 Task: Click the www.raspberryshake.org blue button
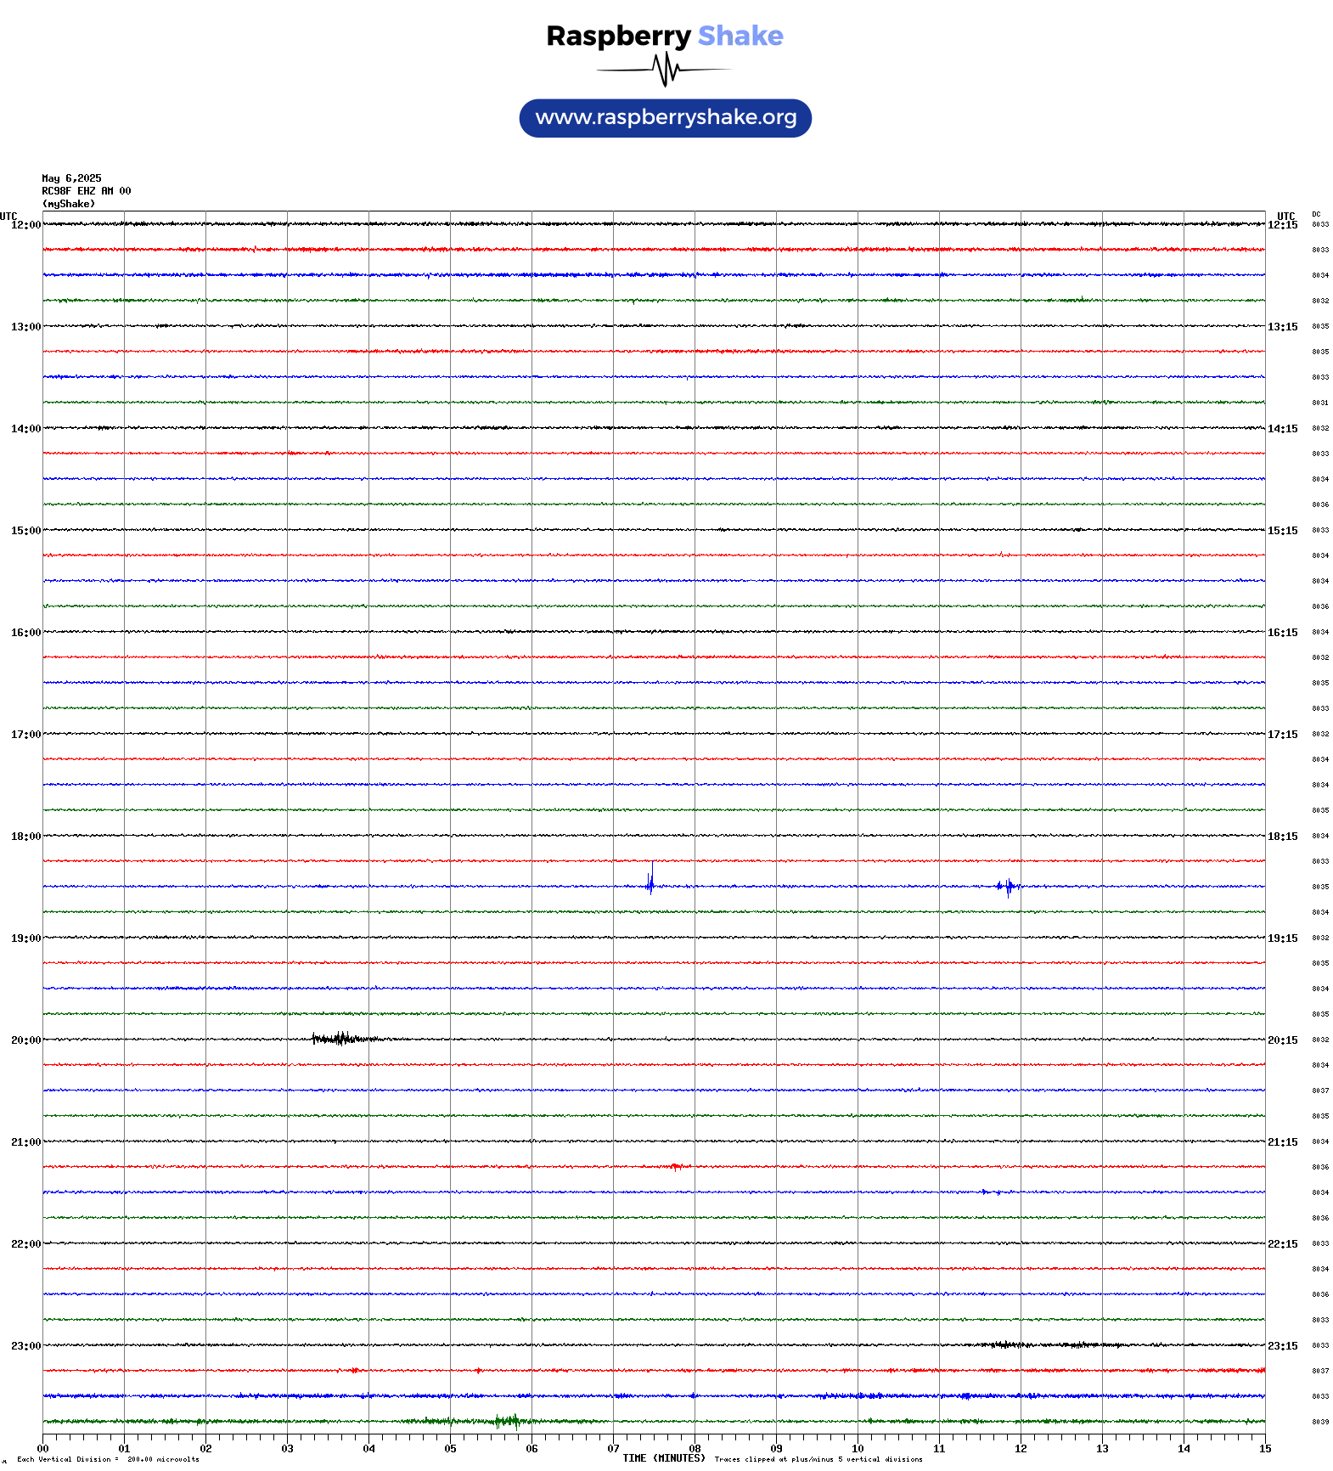click(x=665, y=118)
